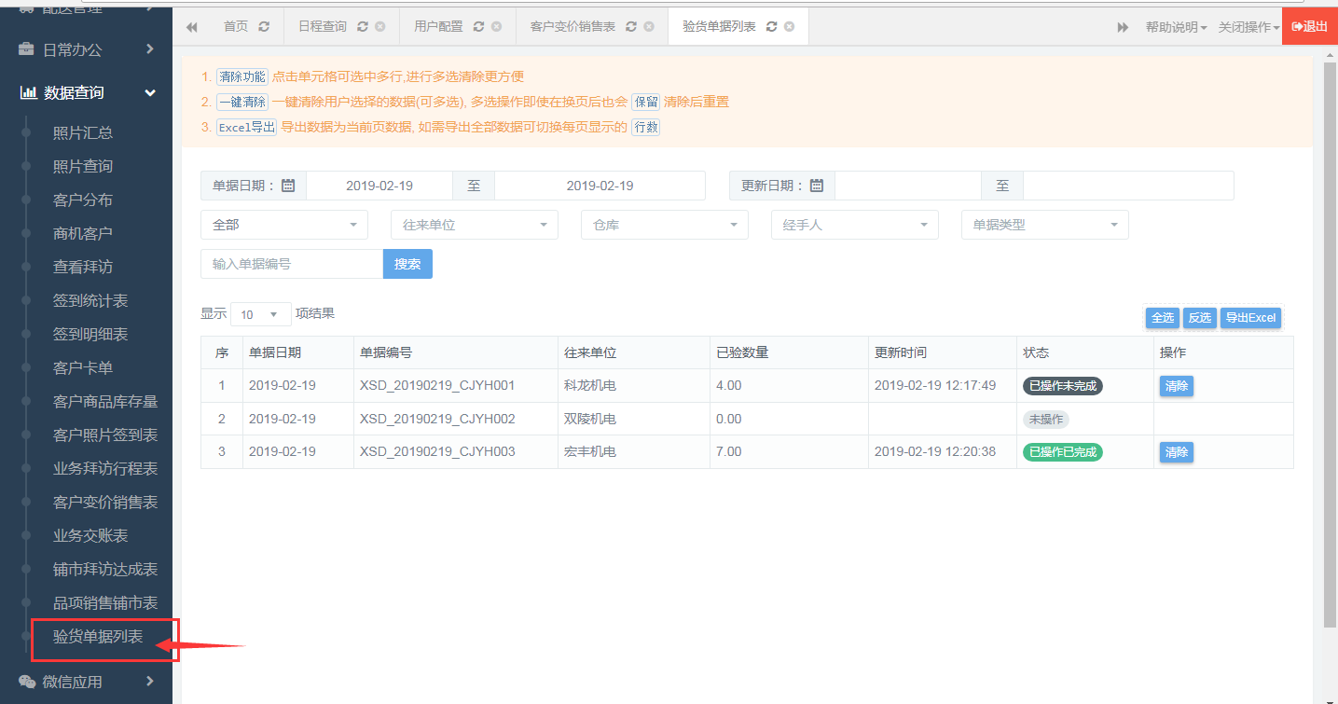This screenshot has width=1338, height=704.
Task: Open 签到统计表 in the sidebar
Action: (x=90, y=300)
